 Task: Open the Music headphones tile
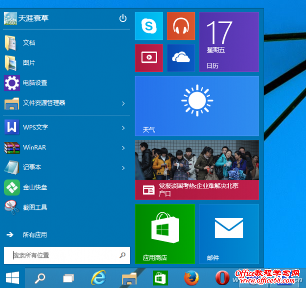[x=181, y=26]
